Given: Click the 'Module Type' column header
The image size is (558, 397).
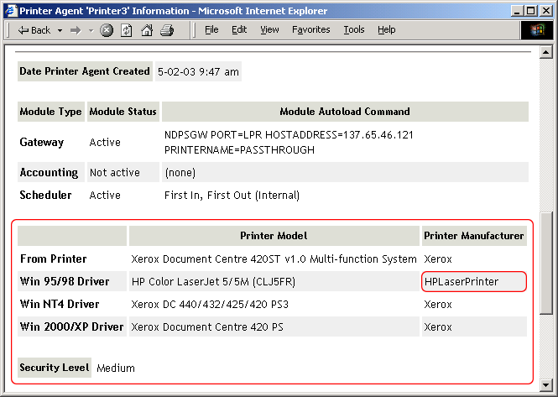Looking at the screenshot, I should coord(51,112).
